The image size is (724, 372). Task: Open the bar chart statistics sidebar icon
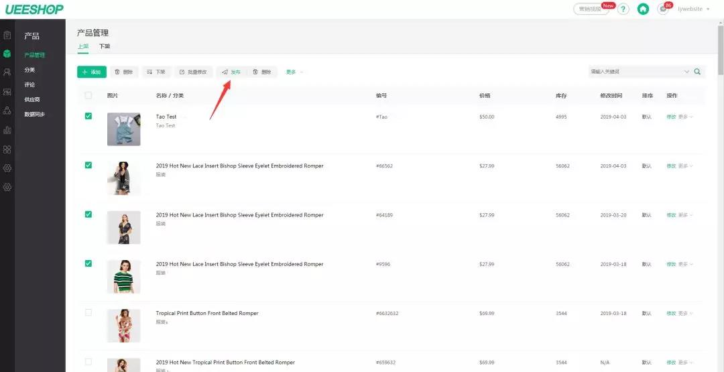click(7, 130)
